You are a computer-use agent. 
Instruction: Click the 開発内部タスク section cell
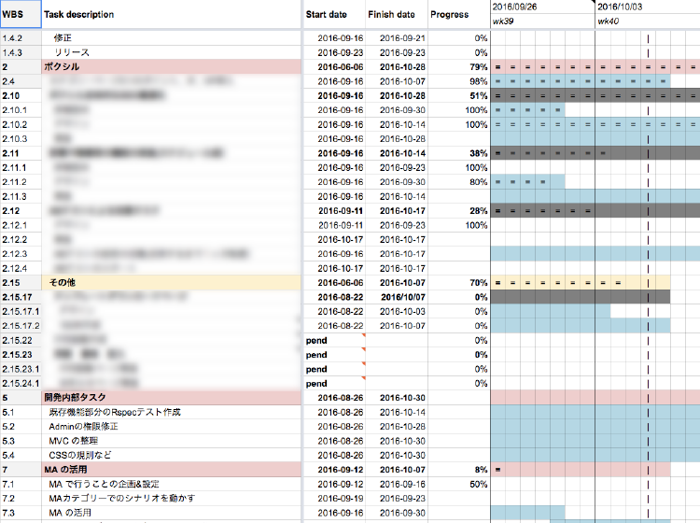(76, 398)
